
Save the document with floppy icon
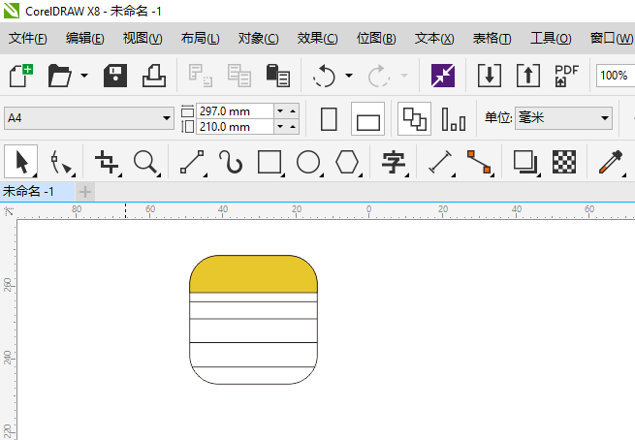(115, 76)
